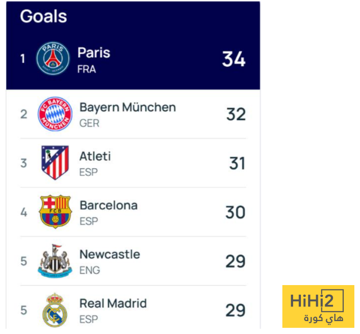The width and height of the screenshot is (360, 334).
Task: Select the Atleti team name
Action: click(x=95, y=156)
